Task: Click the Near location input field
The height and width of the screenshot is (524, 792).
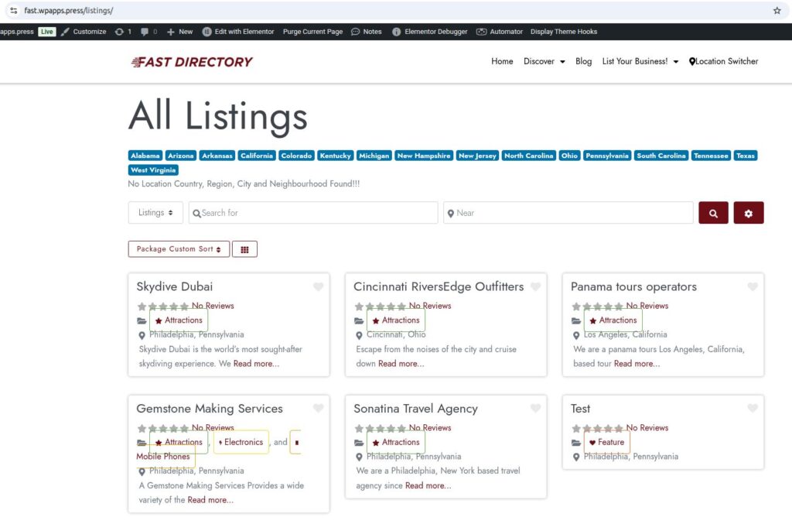Action: tap(568, 213)
